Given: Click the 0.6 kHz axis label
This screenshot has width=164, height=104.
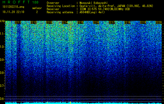Looking at the screenshot, I should [x=2, y=99].
